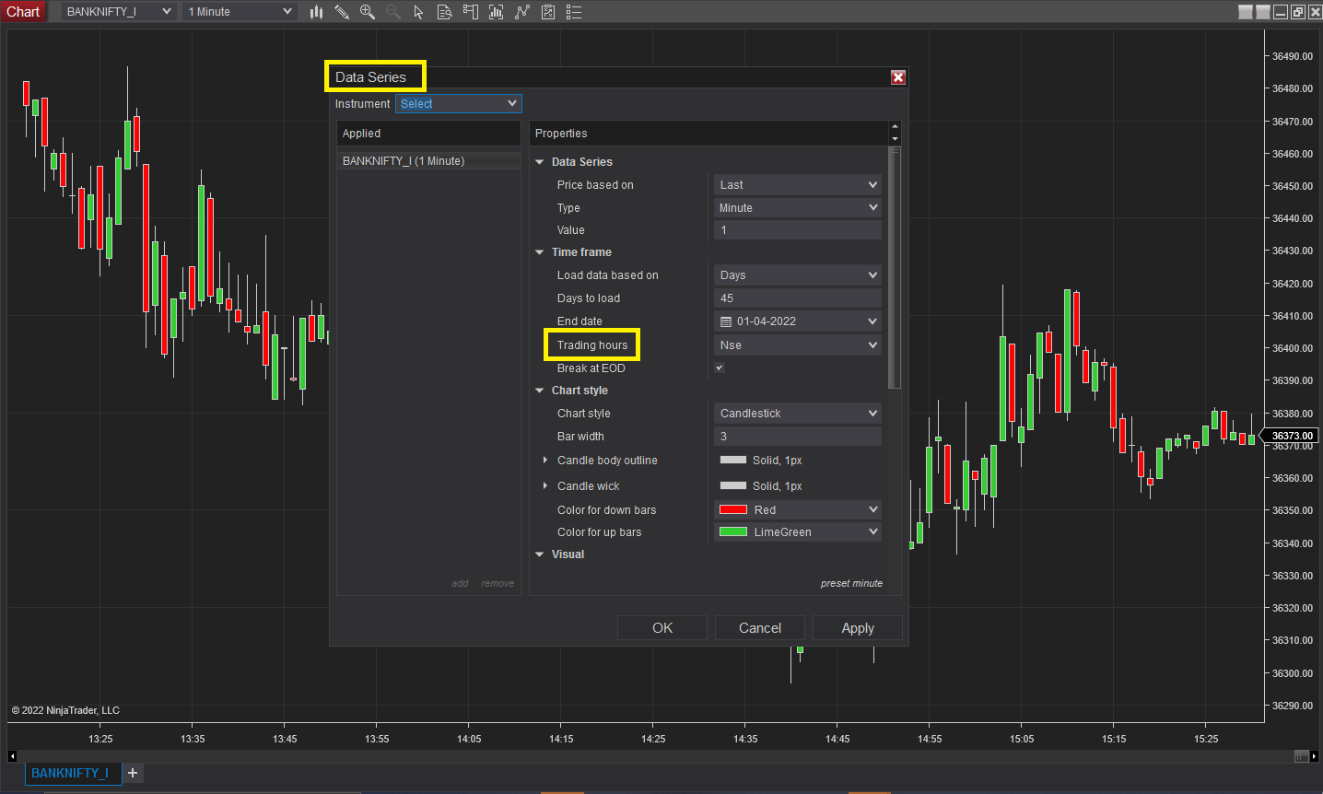Open the drawing tools pencil icon

pos(342,12)
